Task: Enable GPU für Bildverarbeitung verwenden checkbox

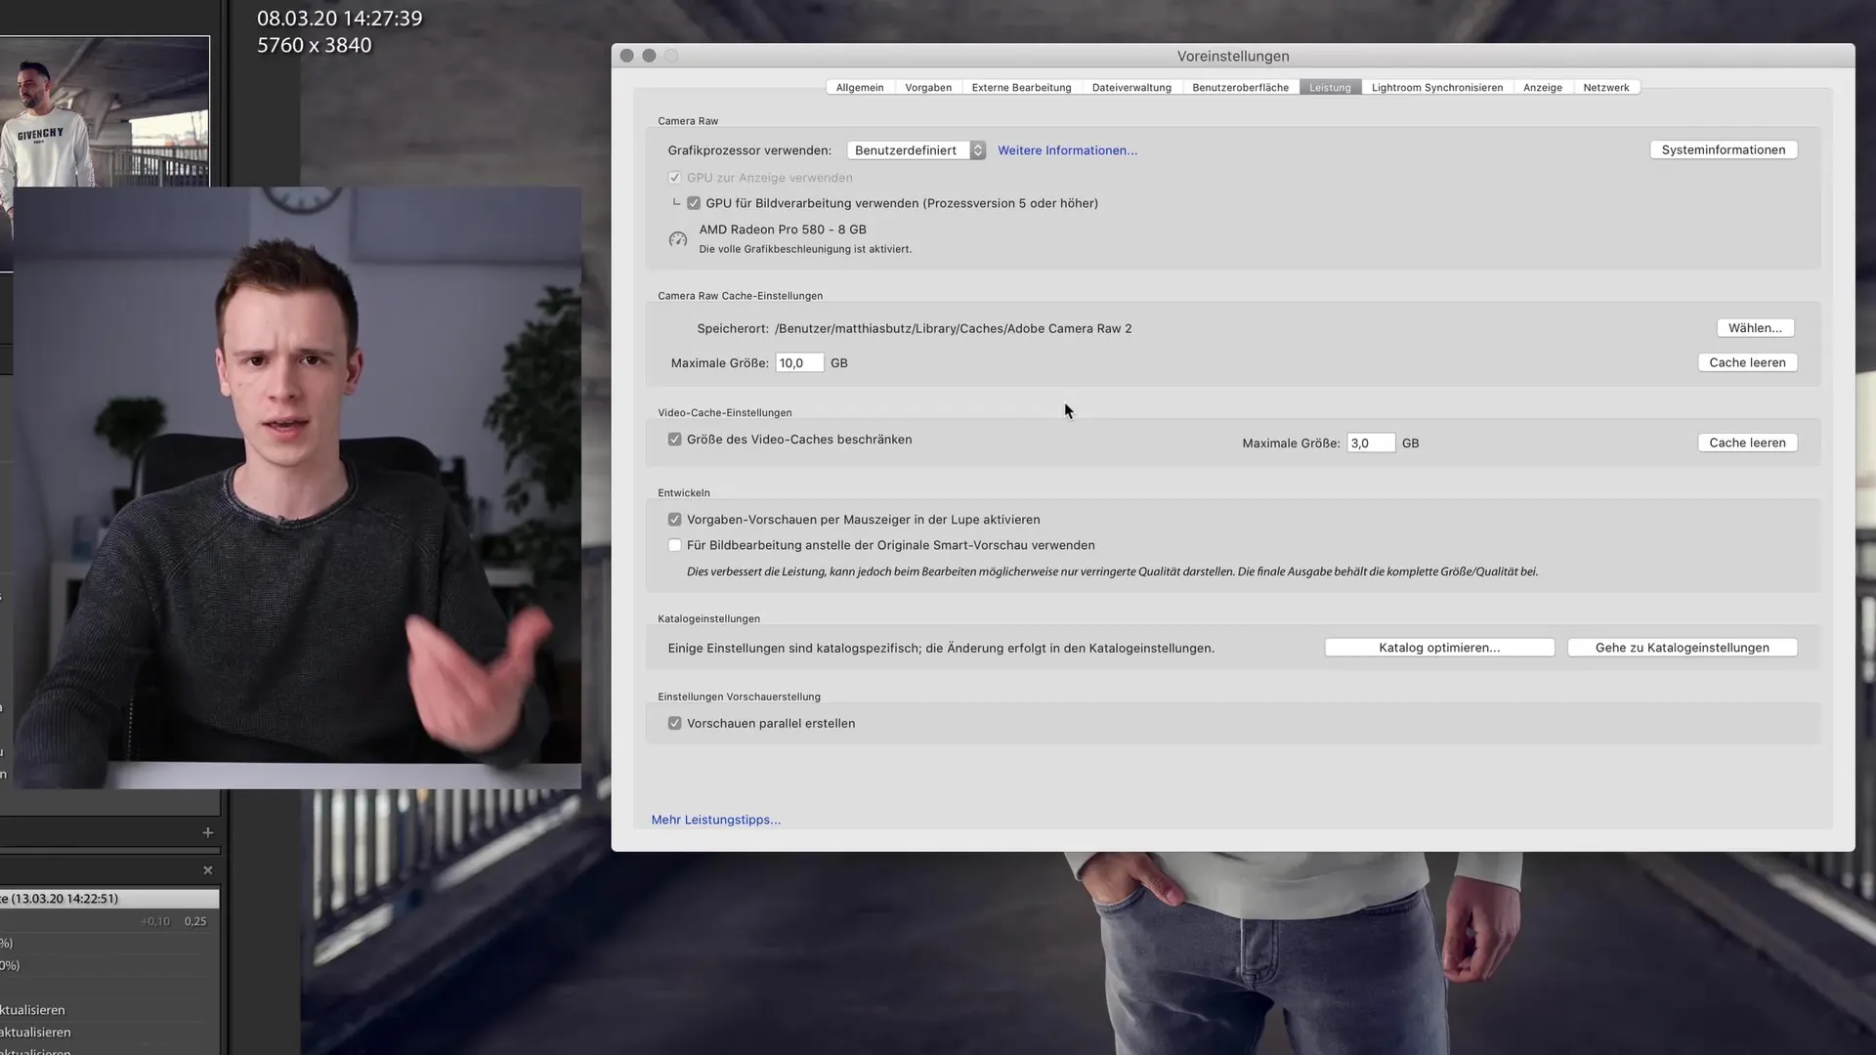Action: [694, 203]
